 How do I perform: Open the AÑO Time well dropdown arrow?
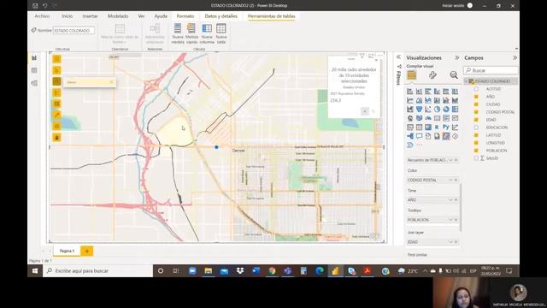point(450,199)
